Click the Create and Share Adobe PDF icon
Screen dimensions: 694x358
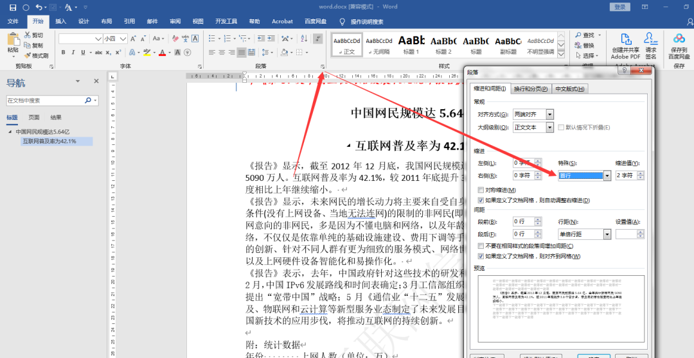pyautogui.click(x=625, y=40)
